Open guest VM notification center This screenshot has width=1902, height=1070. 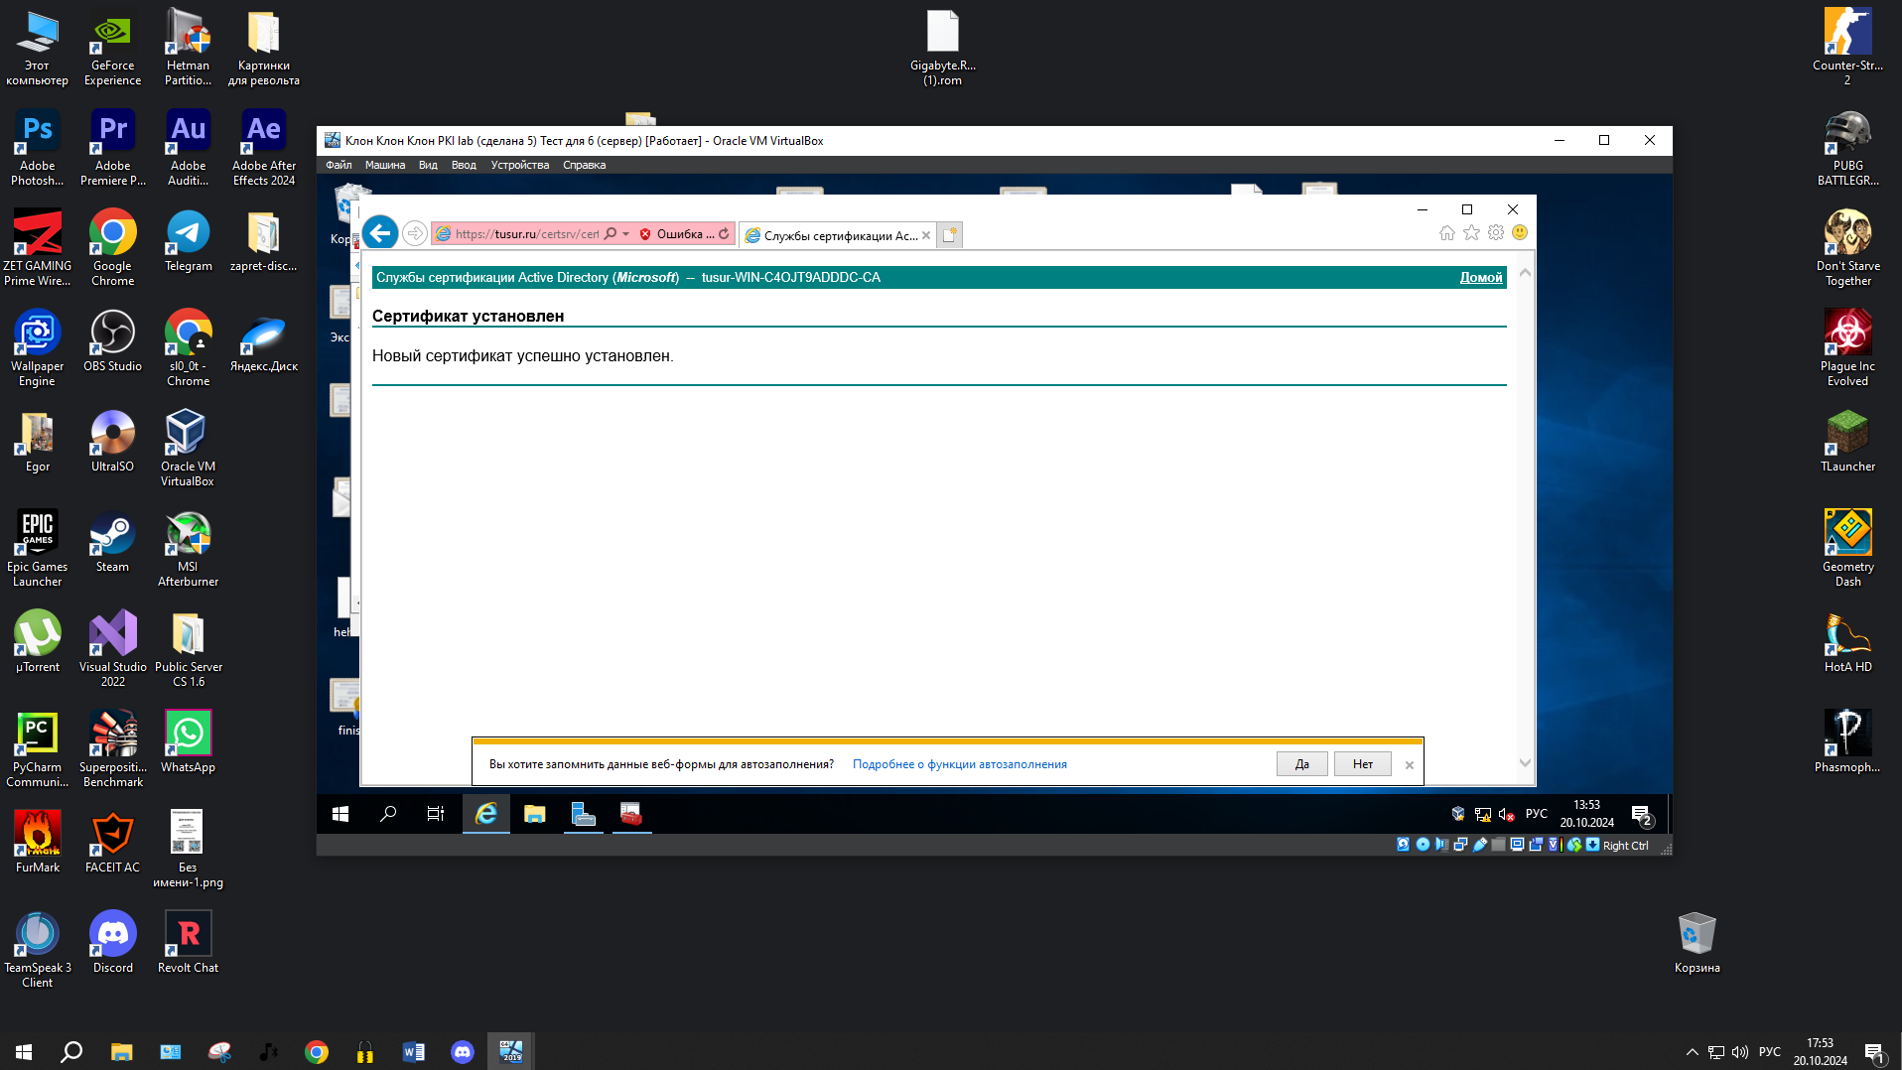[x=1641, y=815]
